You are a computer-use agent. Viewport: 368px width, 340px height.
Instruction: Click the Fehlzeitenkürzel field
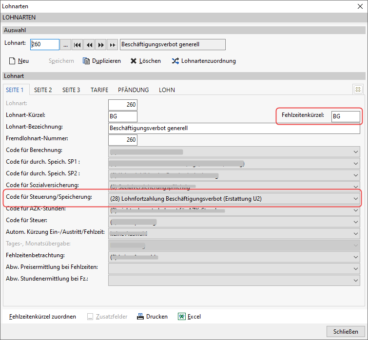(x=346, y=116)
